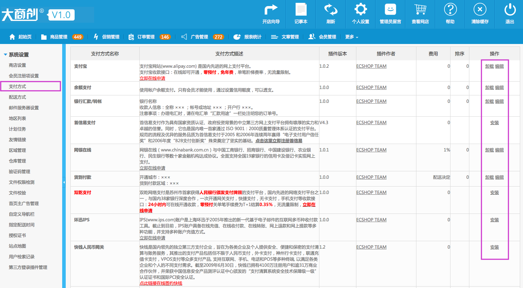Click 点此链接在线签约快钱 link
Image resolution: width=523 pixels, height=288 pixels.
point(161,283)
